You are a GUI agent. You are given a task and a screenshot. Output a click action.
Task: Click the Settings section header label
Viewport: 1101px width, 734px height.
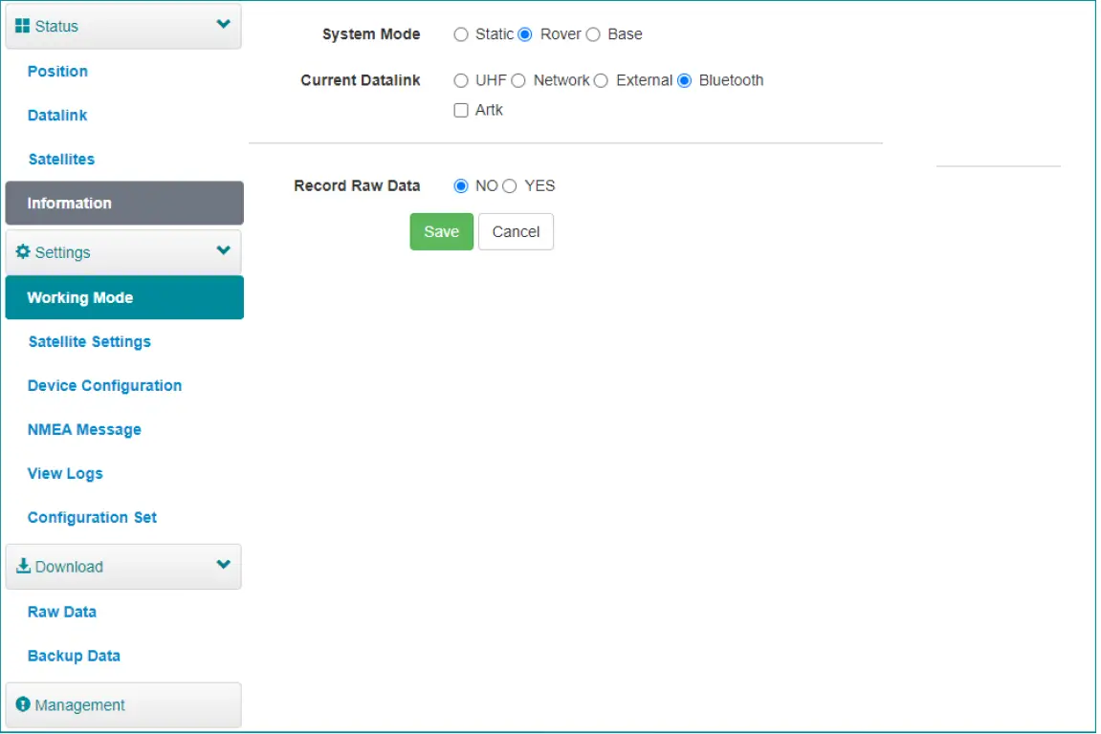62,252
